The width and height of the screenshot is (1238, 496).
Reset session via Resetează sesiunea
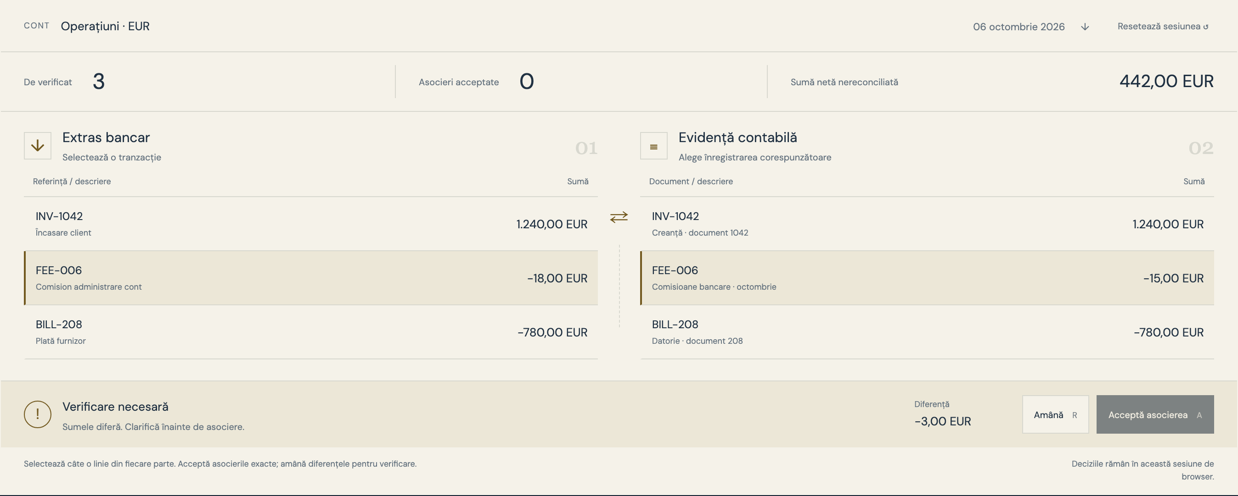pyautogui.click(x=1163, y=27)
